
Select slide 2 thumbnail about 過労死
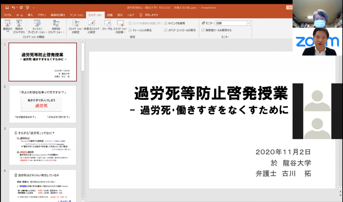coord(43,104)
